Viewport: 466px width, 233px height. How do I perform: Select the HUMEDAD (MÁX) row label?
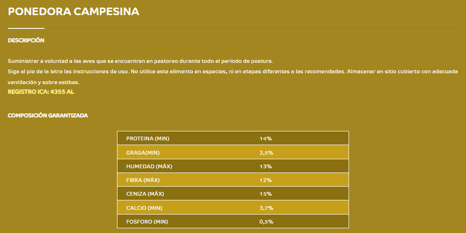click(149, 166)
